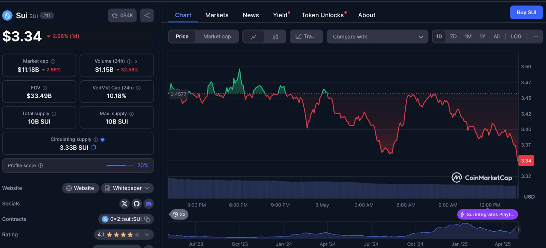546x248 pixels.
Task: Switch to the Markets tab
Action: click(x=217, y=15)
